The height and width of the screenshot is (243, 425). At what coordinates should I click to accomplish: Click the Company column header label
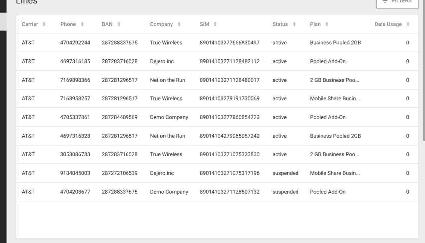(x=161, y=24)
